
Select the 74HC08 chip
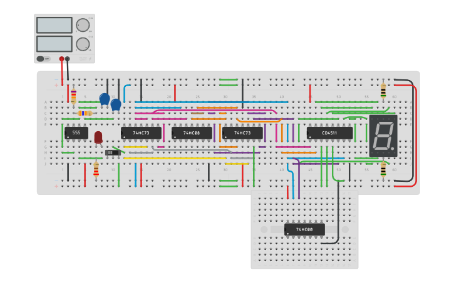[x=192, y=132]
